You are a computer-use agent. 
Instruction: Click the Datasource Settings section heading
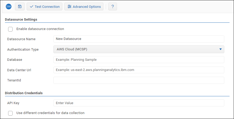(x=21, y=19)
